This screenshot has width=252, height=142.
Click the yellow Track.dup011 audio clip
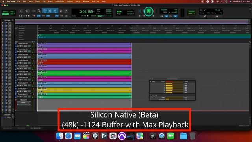(x=85, y=90)
